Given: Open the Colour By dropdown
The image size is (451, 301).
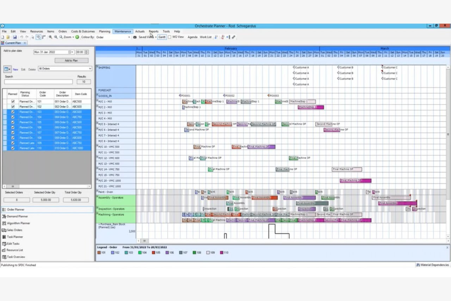Looking at the screenshot, I should pos(129,37).
